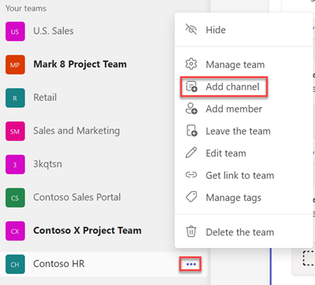Click the 3kqtsn team avatar
315x285 pixels.
click(x=15, y=165)
